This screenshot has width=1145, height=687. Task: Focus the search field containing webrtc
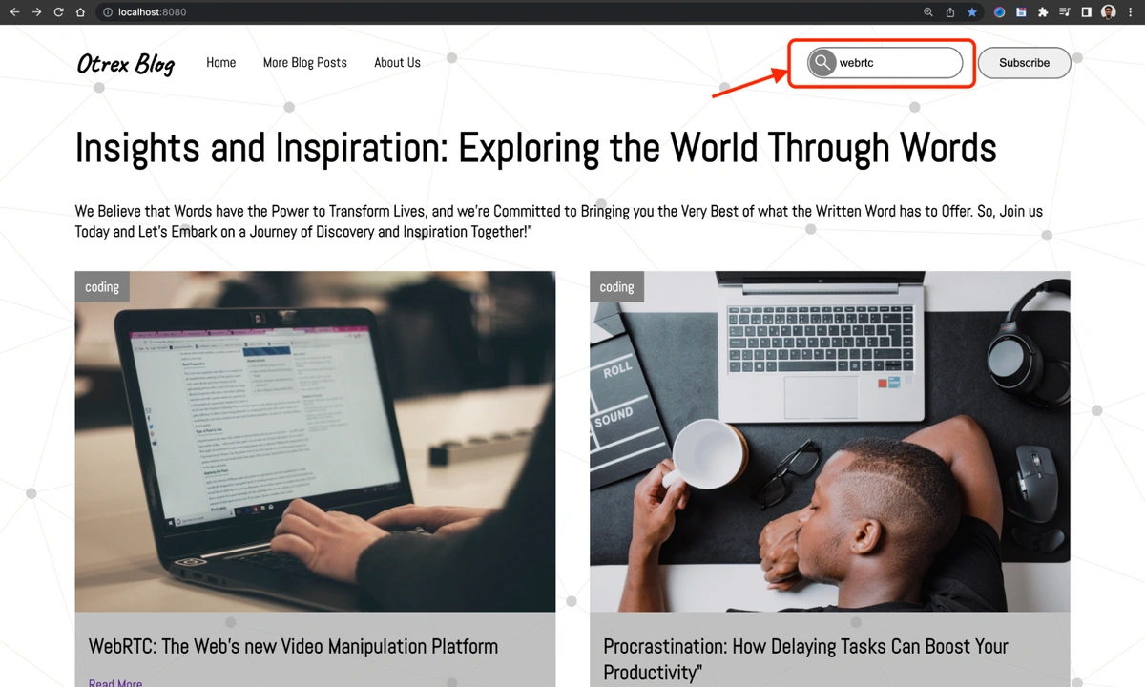(897, 63)
